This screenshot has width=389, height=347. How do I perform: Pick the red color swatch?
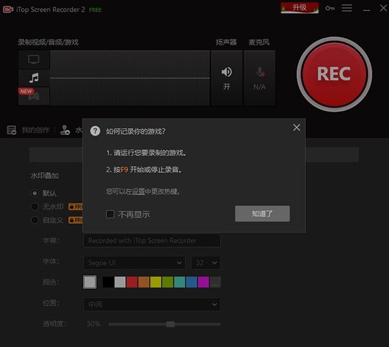(x=132, y=282)
